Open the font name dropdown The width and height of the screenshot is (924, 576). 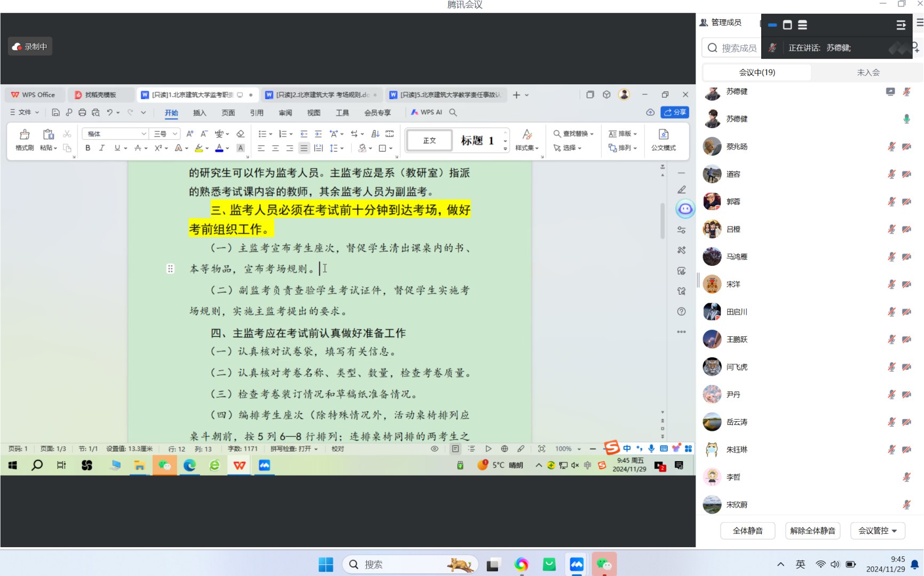pos(143,134)
